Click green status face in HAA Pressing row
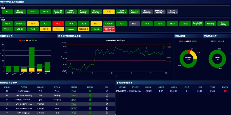This screenshot has height=115, width=231. tap(90, 91)
